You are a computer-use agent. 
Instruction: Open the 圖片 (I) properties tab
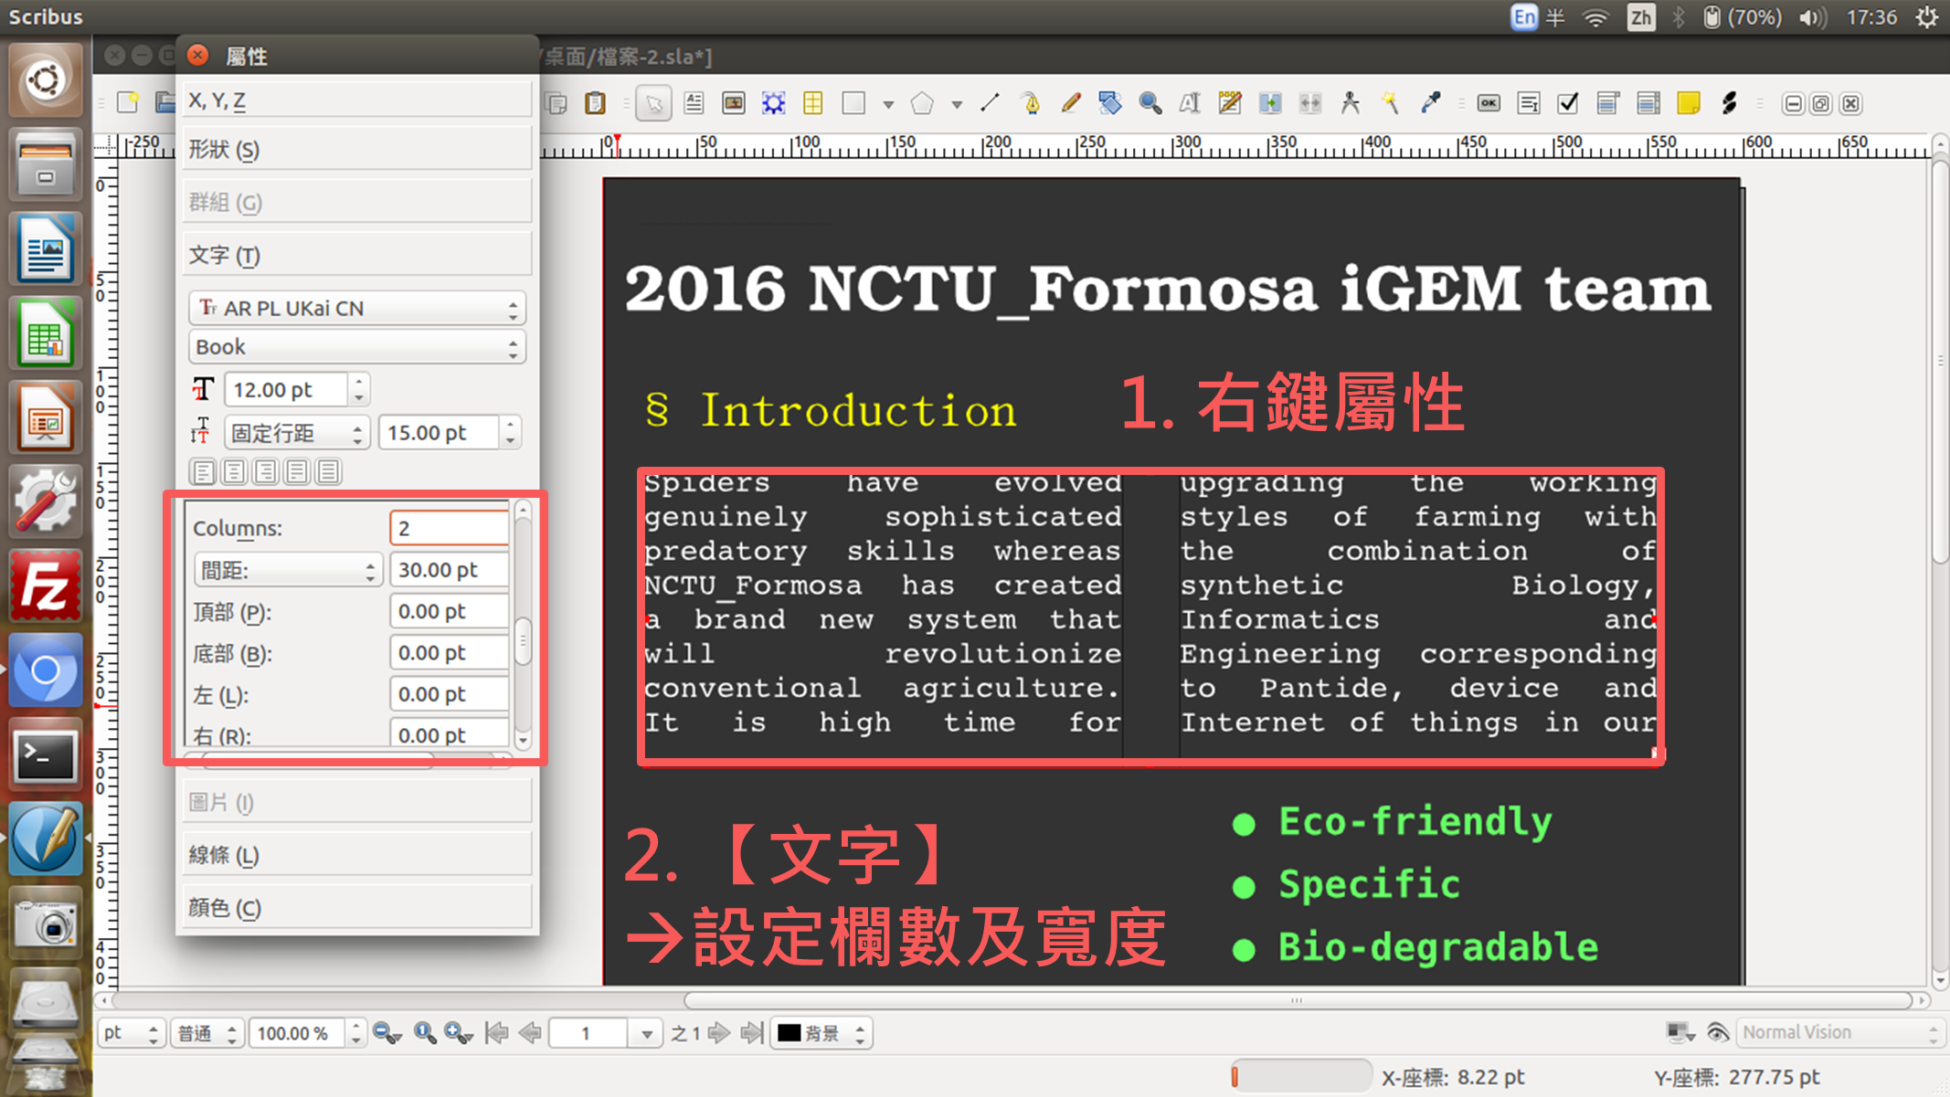click(x=357, y=802)
